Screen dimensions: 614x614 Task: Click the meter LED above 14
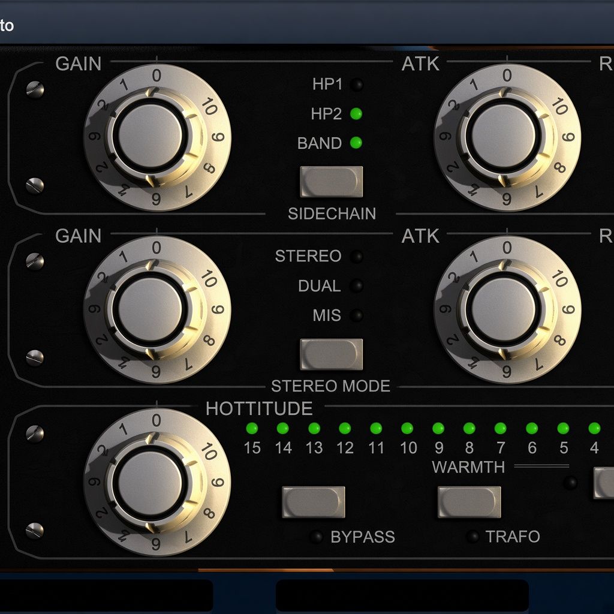pyautogui.click(x=283, y=428)
